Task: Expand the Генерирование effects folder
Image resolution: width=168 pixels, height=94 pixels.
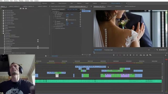Action: [2, 30]
